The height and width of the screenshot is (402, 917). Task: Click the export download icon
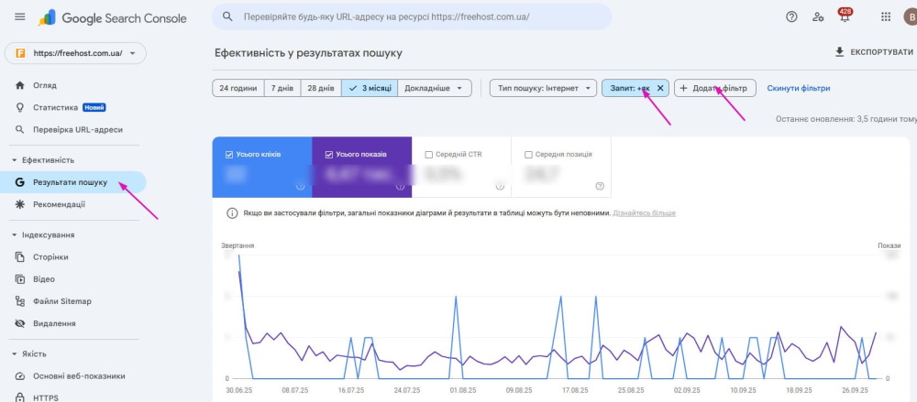pos(839,52)
